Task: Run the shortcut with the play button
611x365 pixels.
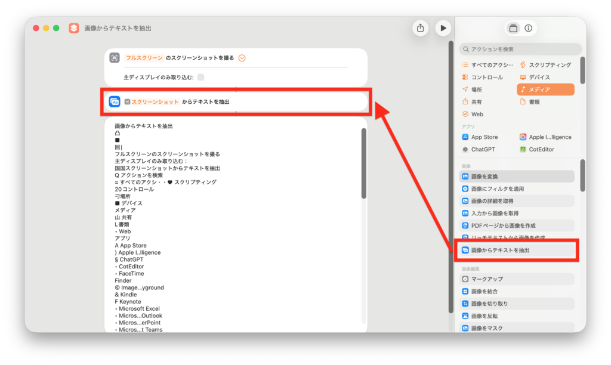Action: 443,28
